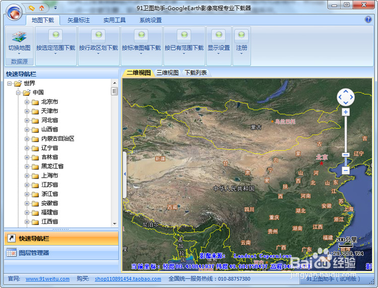This screenshot has height=288, width=378.
Task: Switch to 地图下载 ribbon tab
Action: (43, 20)
